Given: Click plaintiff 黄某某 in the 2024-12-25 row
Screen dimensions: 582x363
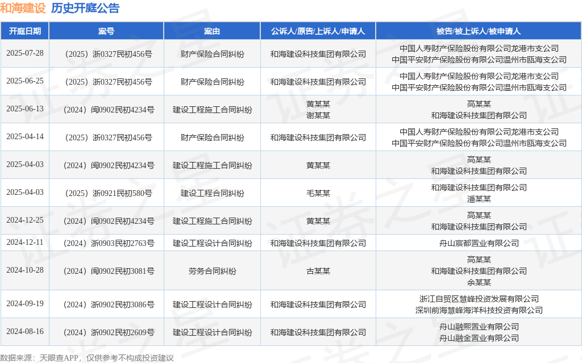Looking at the screenshot, I should click(x=318, y=221).
